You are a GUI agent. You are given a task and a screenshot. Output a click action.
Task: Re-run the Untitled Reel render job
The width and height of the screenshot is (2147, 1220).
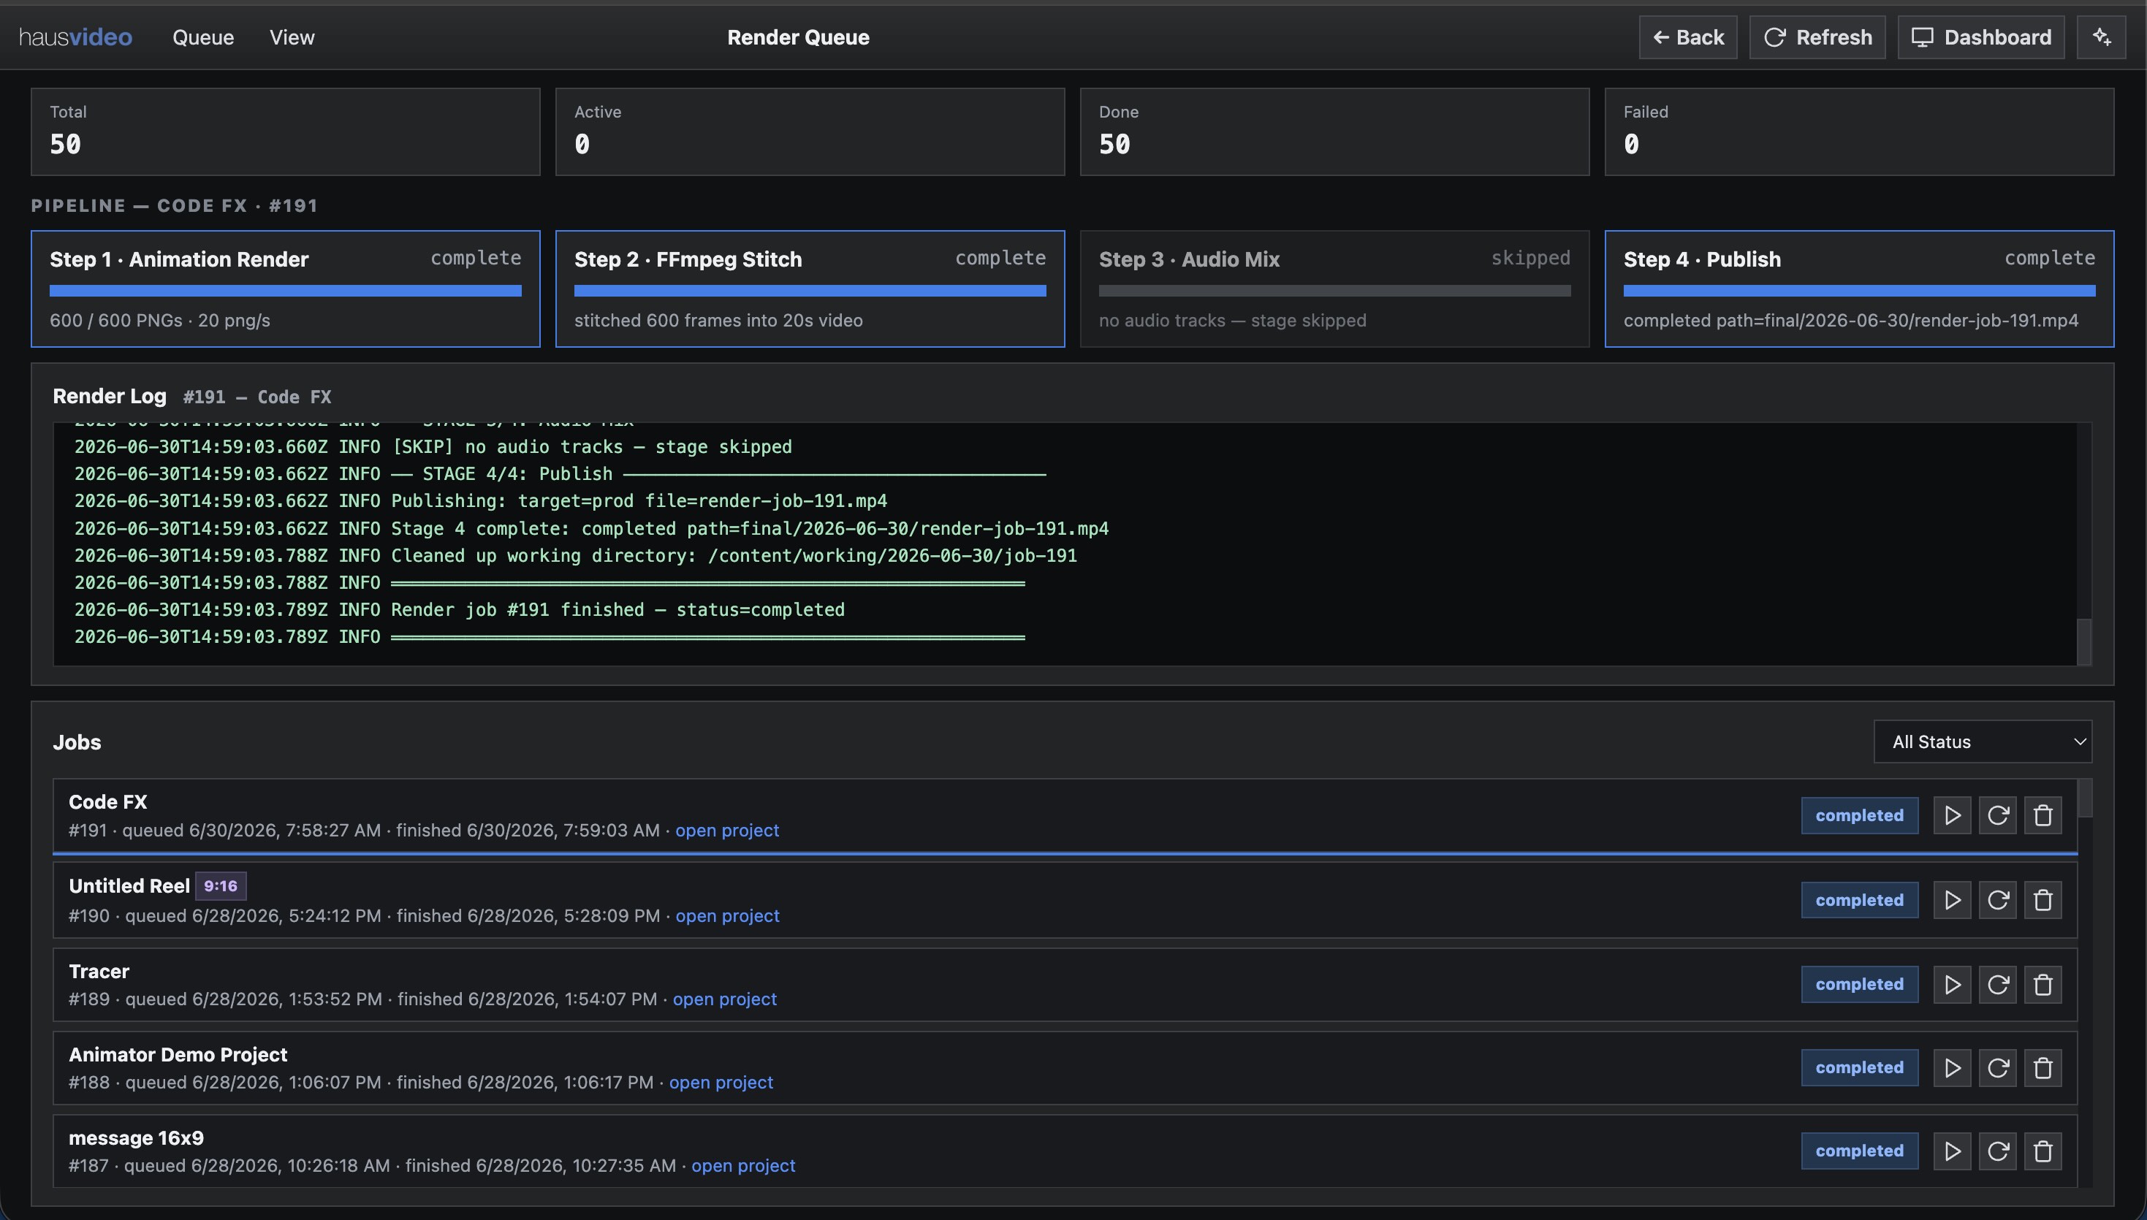click(1997, 900)
